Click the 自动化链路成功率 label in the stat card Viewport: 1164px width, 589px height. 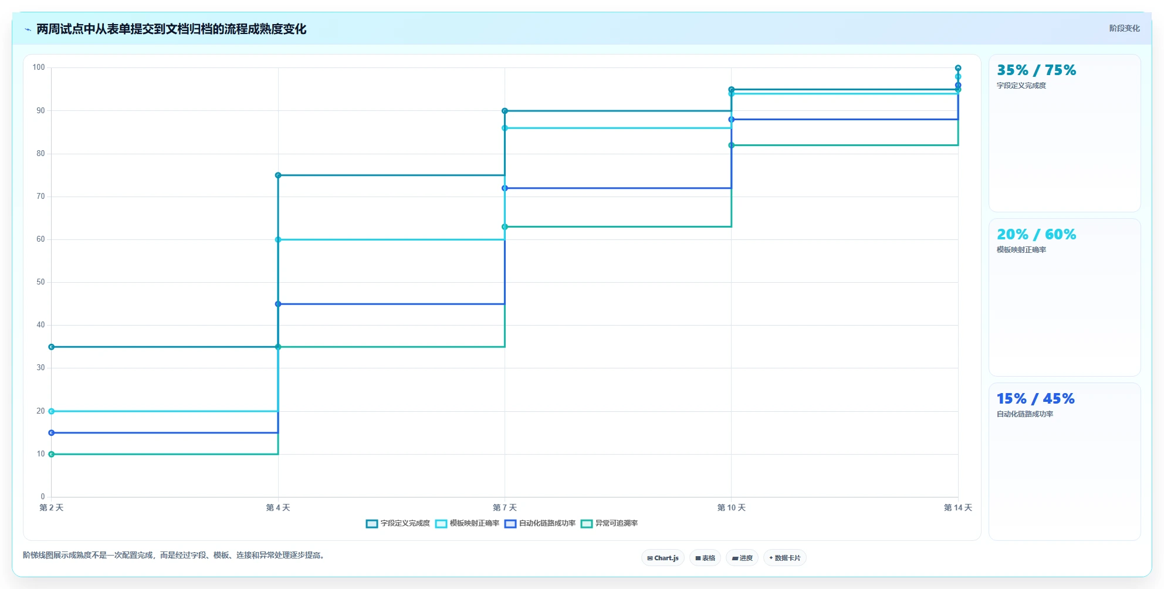[1025, 414]
